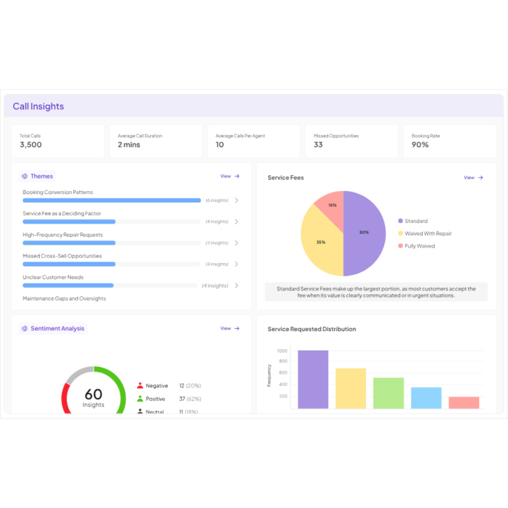Click the Themes panel icon

pos(24,176)
